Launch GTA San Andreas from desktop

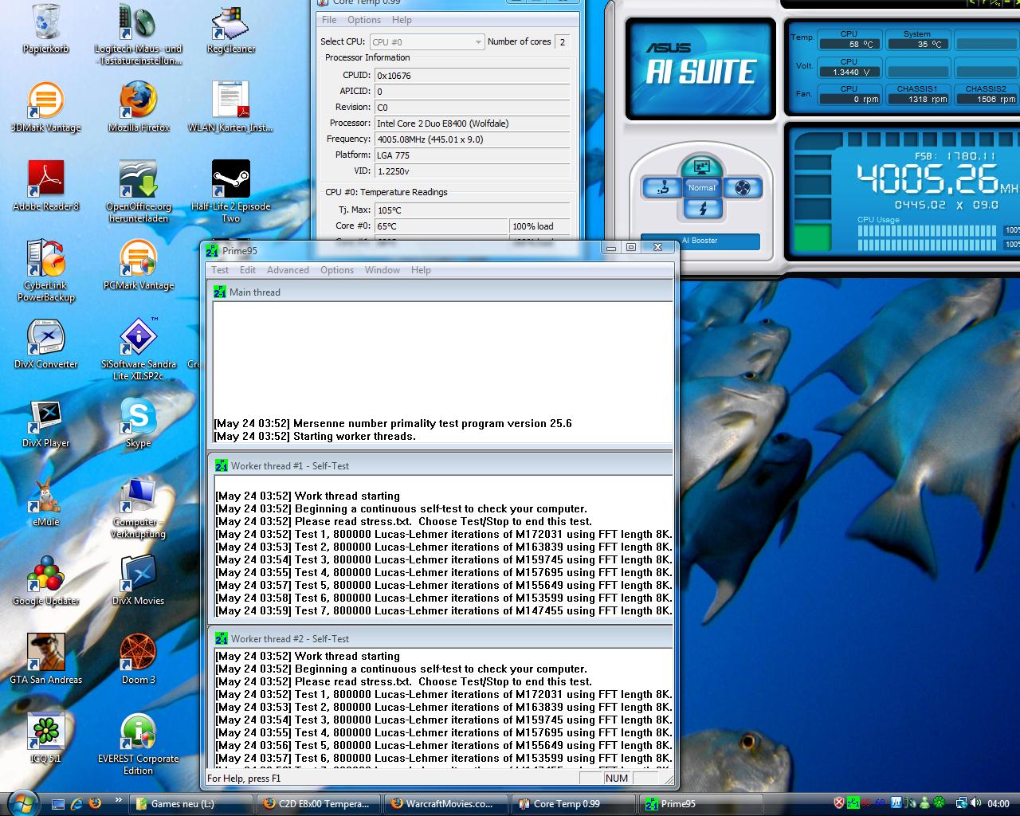pyautogui.click(x=45, y=659)
